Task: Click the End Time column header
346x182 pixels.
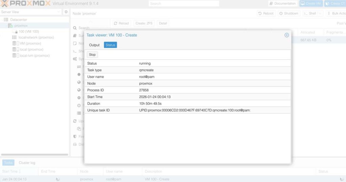Action: coord(58,172)
